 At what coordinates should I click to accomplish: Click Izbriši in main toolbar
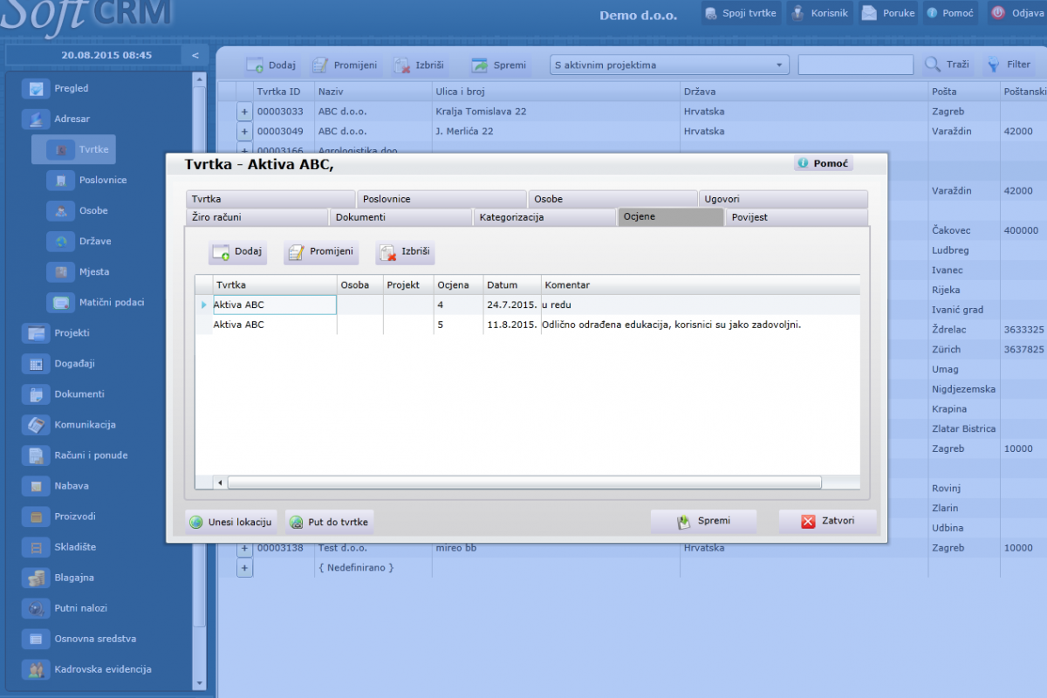(x=419, y=65)
